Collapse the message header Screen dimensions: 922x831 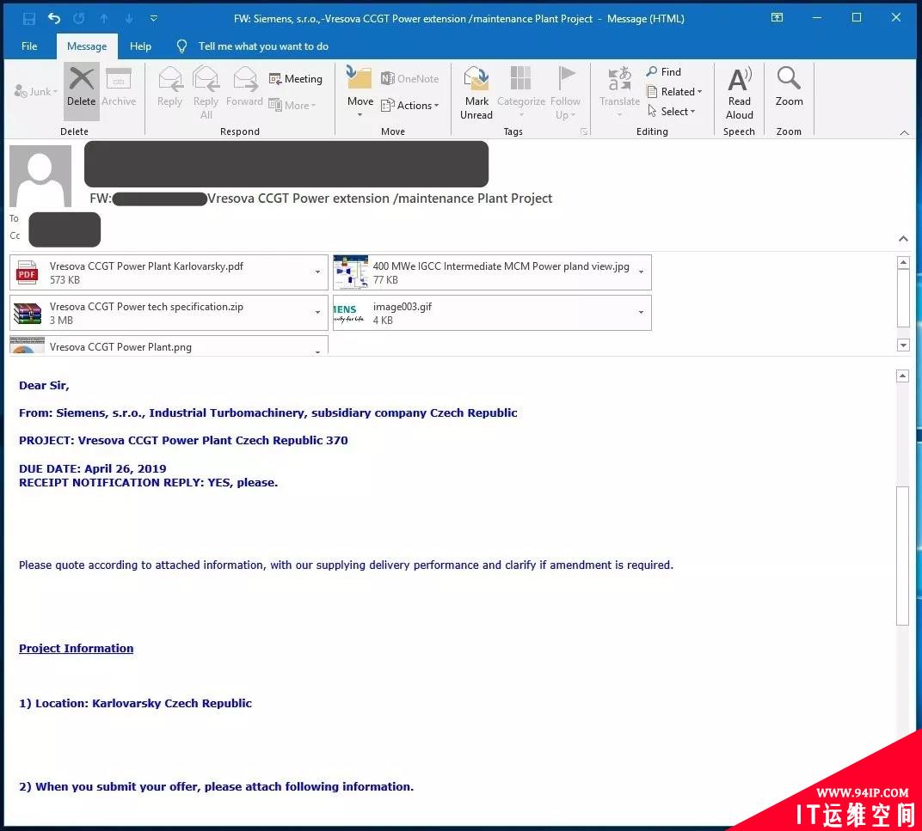pos(903,239)
